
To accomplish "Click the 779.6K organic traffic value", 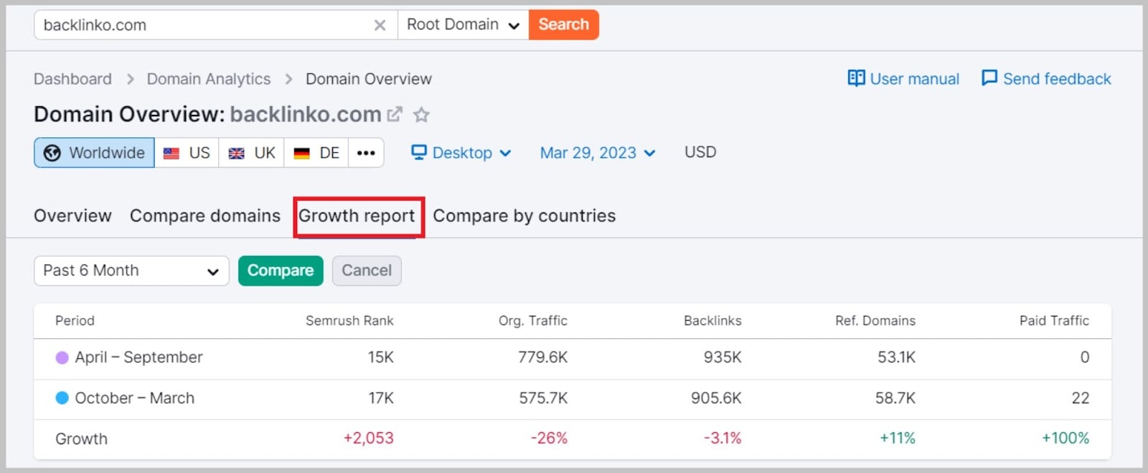I will (542, 357).
